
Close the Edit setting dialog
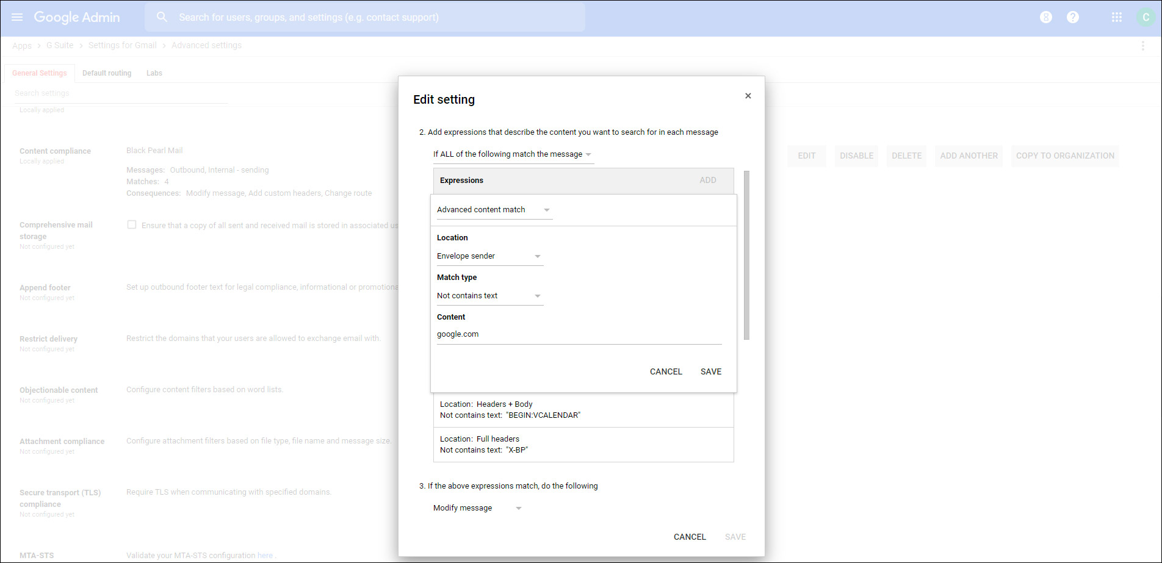pos(748,96)
